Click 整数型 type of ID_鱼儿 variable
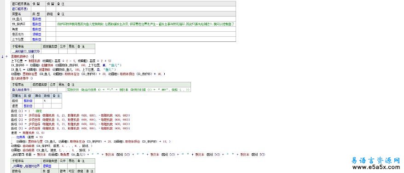This screenshot has width=404, height=173. [x=36, y=19]
